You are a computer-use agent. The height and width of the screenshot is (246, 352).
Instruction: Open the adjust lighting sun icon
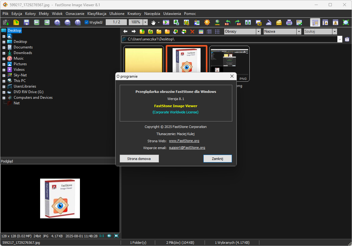(207, 22)
